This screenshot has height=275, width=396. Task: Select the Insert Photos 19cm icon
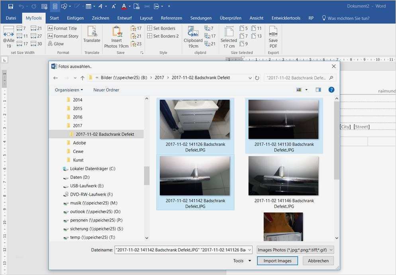[x=116, y=35]
